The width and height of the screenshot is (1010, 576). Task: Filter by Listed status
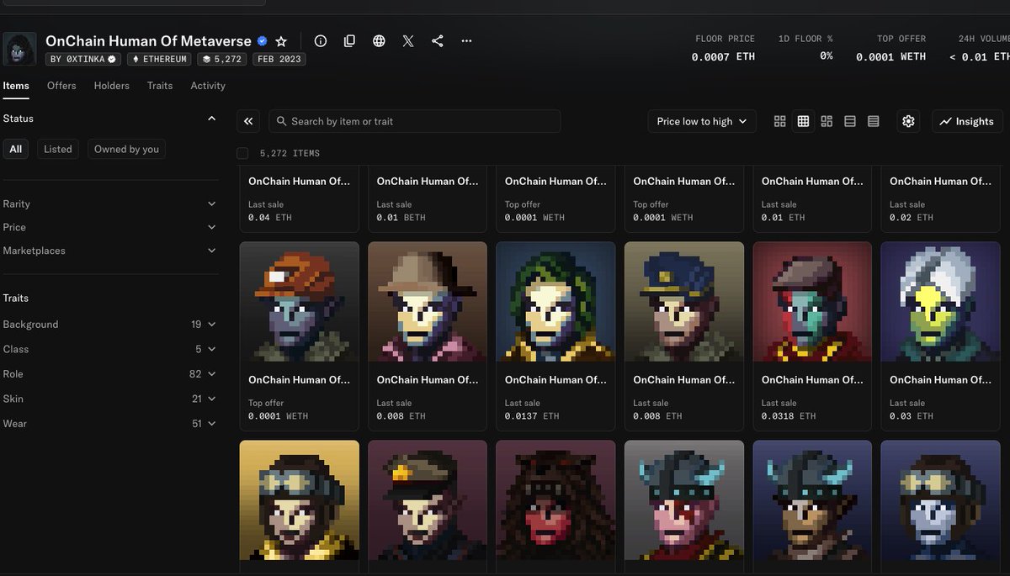point(58,149)
